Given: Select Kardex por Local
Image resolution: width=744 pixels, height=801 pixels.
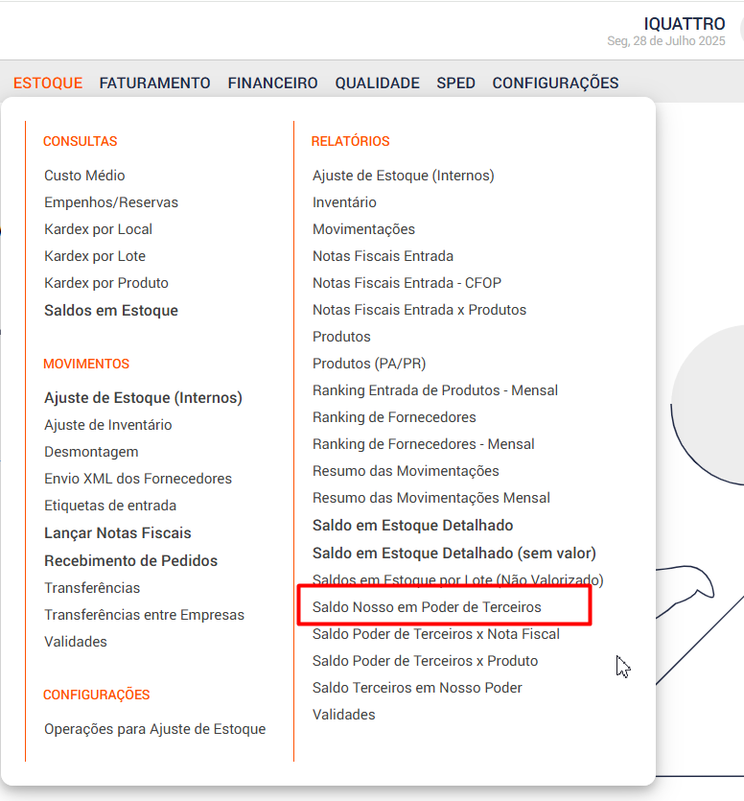Looking at the screenshot, I should 99,229.
